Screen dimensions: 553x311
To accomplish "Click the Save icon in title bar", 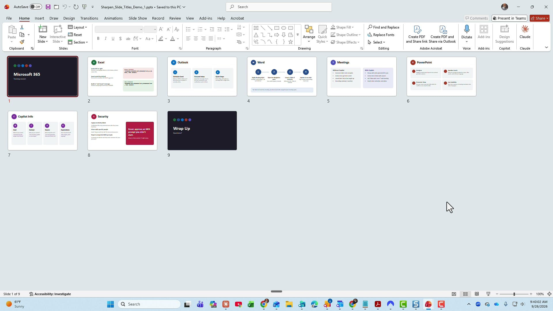I will pos(48,7).
